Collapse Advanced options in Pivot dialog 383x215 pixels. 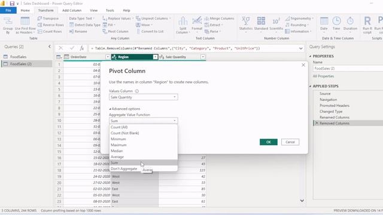tap(124, 109)
